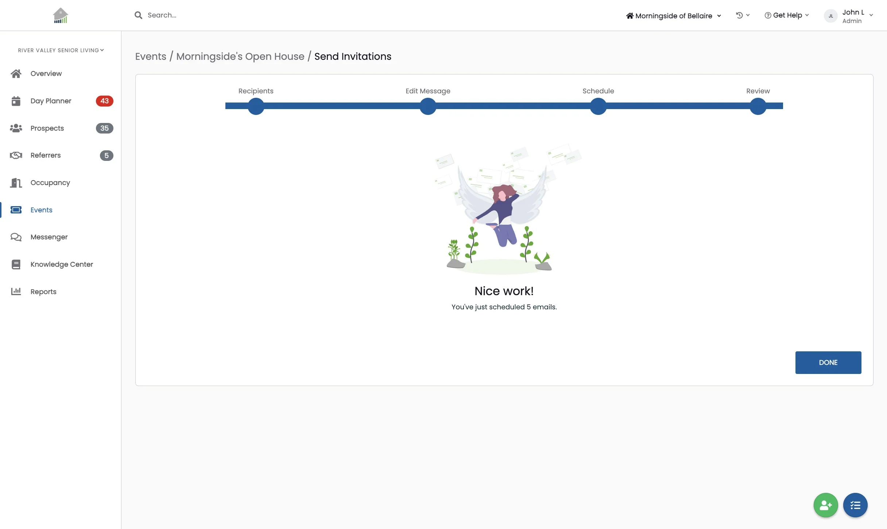Expand the Morningside of Bellaire community selector

point(673,16)
